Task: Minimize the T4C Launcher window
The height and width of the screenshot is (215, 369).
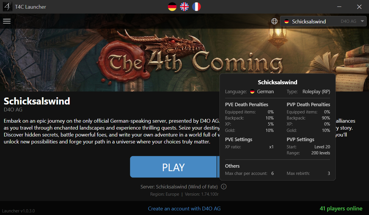Action: (339, 7)
